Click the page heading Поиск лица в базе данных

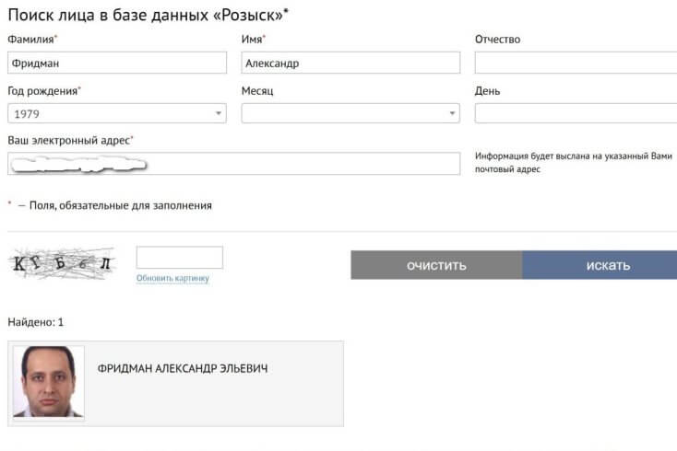pos(148,16)
